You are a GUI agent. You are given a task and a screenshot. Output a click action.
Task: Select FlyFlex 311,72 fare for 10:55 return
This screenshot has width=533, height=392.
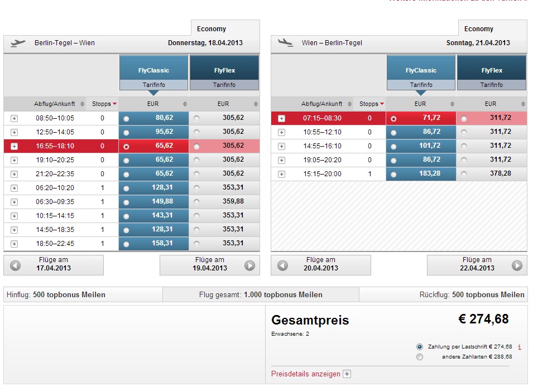[464, 132]
